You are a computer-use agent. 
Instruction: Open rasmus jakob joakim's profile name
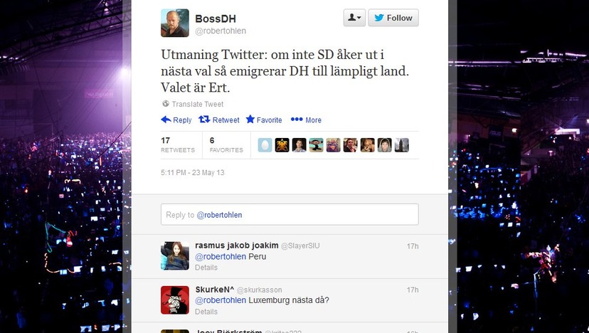(x=237, y=245)
